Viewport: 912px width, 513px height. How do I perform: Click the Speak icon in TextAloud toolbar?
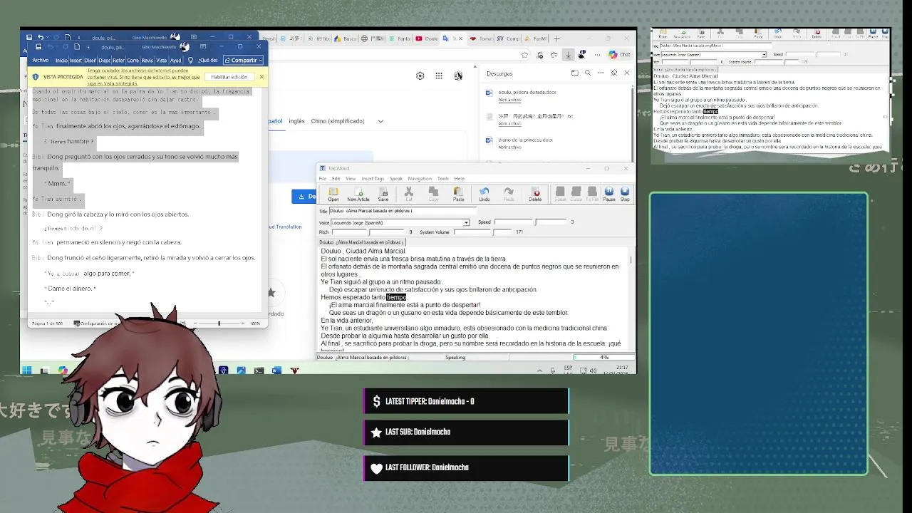(560, 194)
